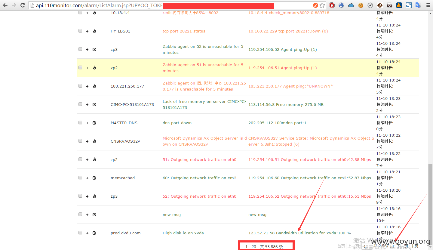
Task: Click the browser forward arrow
Action: tap(14, 5)
